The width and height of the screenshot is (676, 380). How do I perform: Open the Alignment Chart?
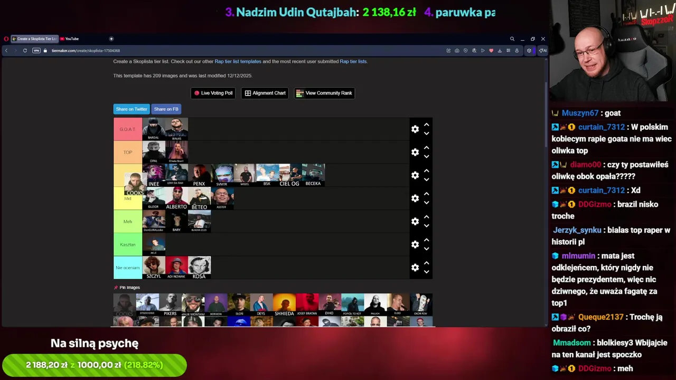click(x=265, y=93)
